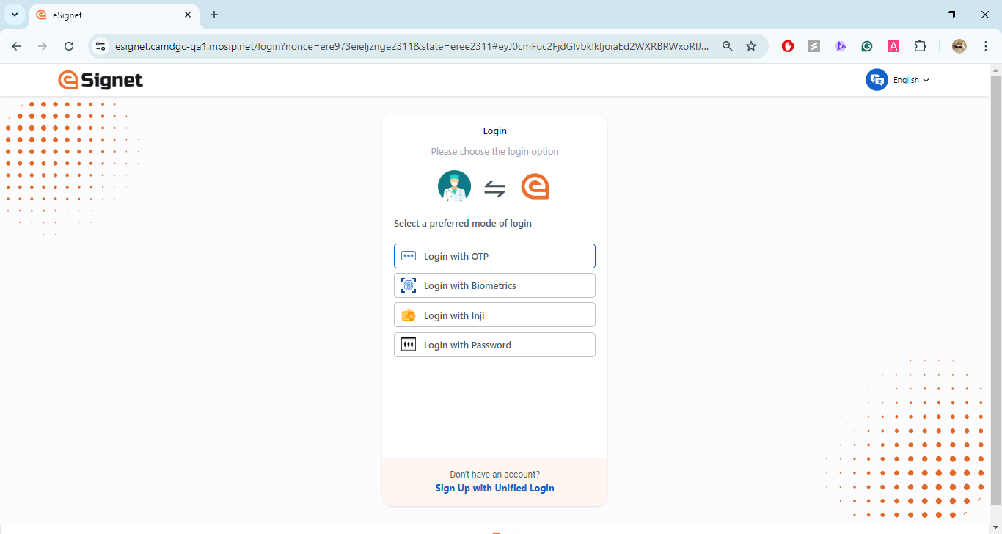Open the English language dropdown
The height and width of the screenshot is (534, 1002).
[x=911, y=80]
